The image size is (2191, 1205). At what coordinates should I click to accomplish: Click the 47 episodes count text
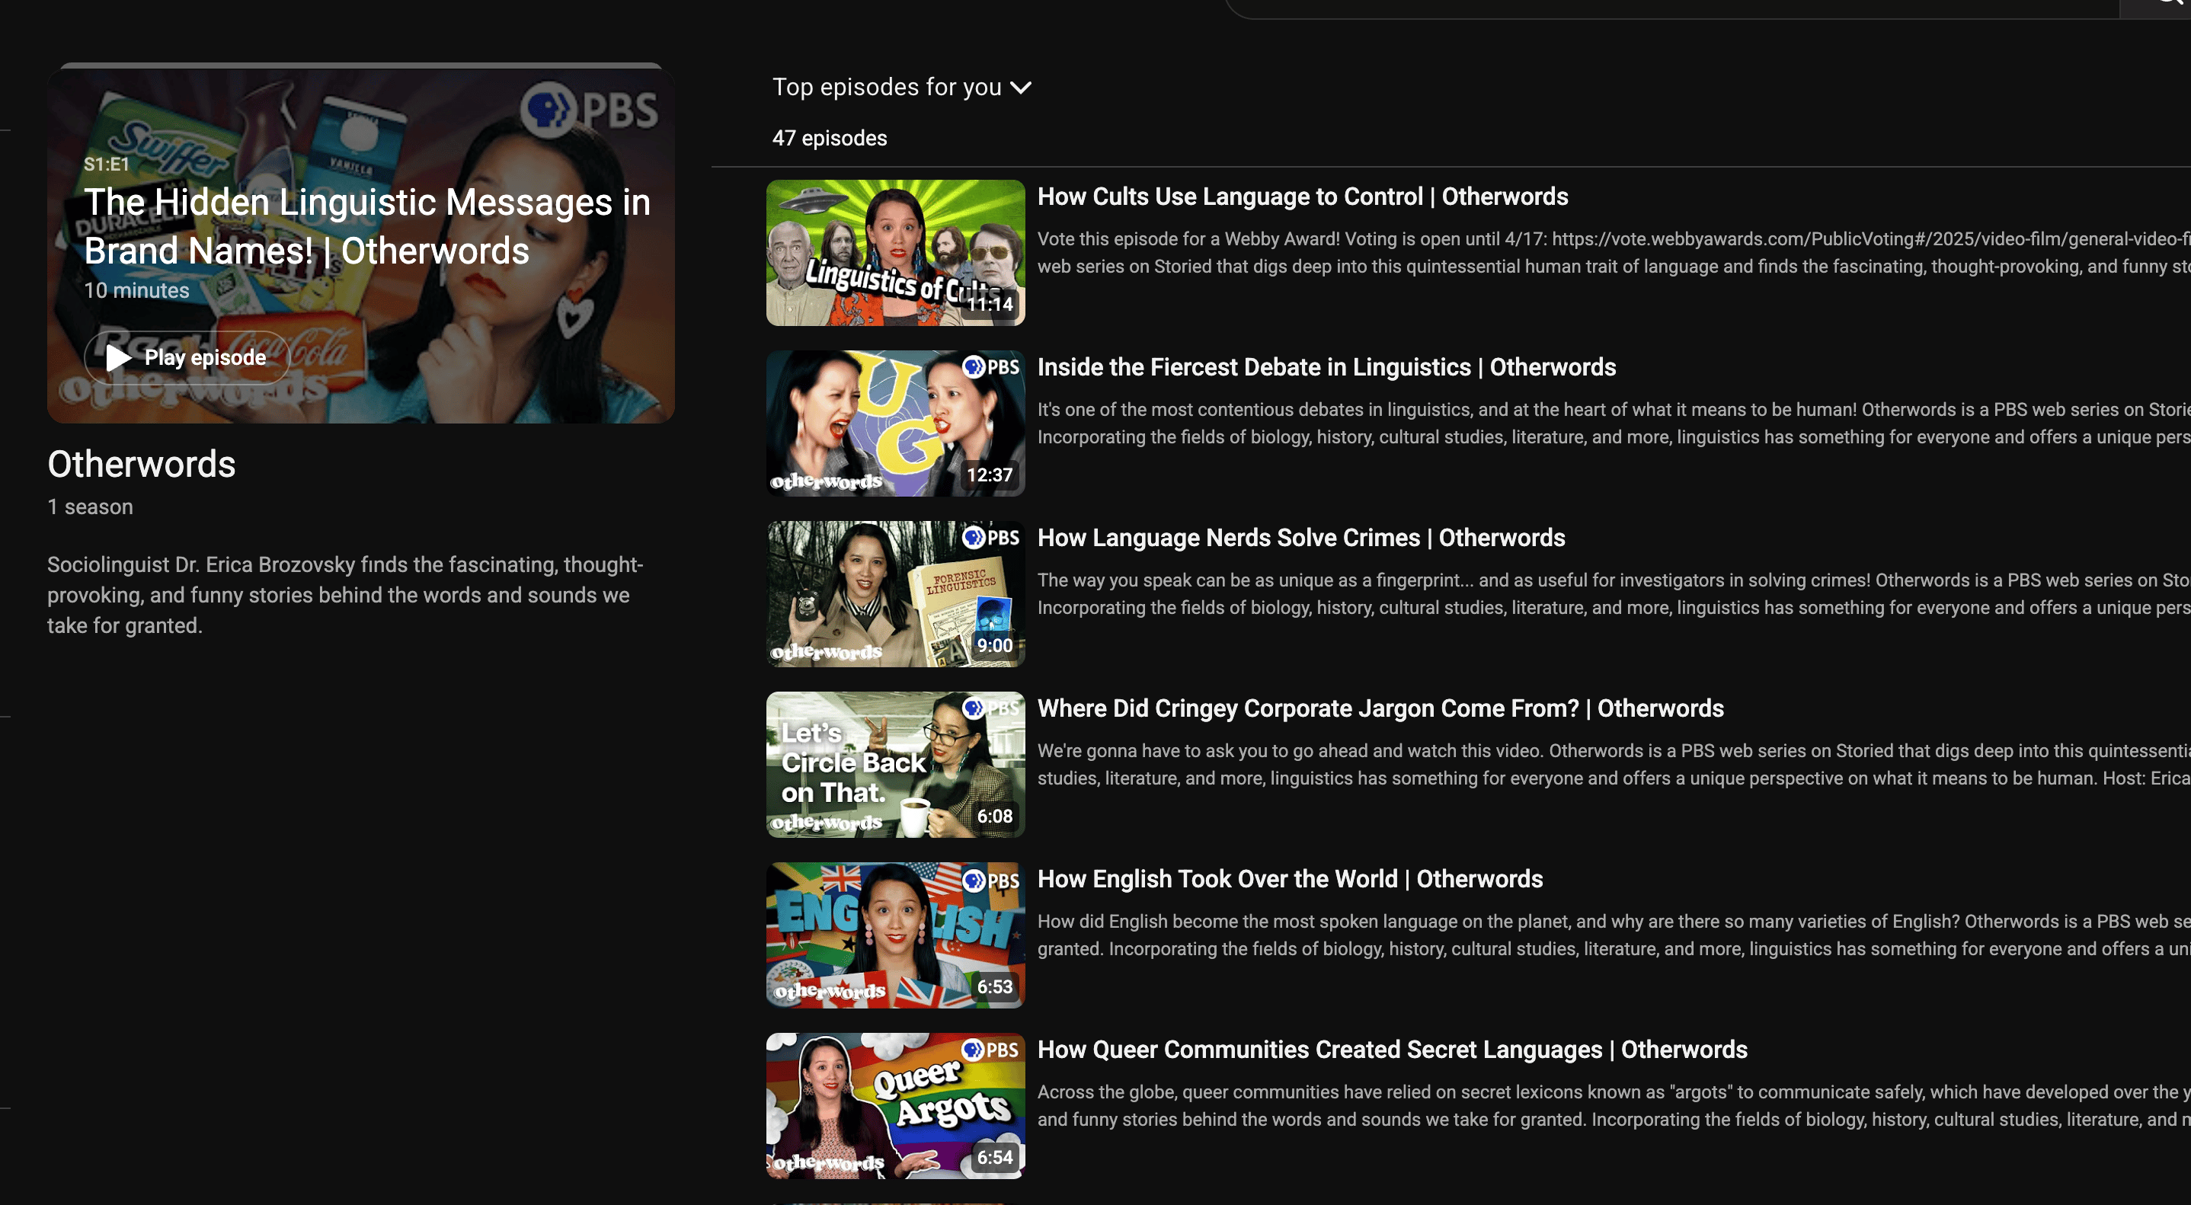pos(830,138)
